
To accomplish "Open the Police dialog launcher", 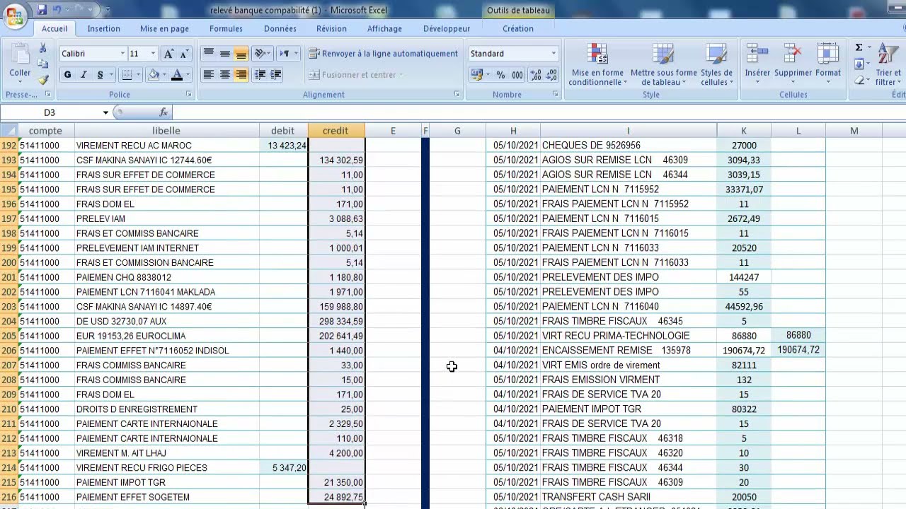I will (x=189, y=94).
